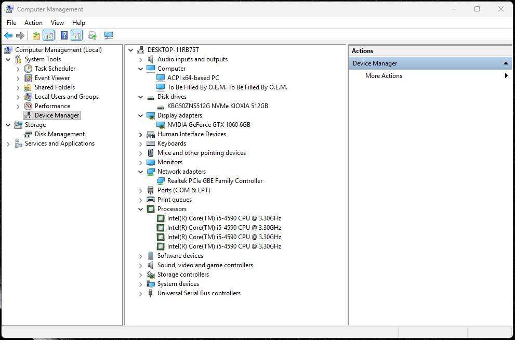Screen dimensions: 515x340
Task: Click the Disk Management icon
Action: click(x=28, y=134)
